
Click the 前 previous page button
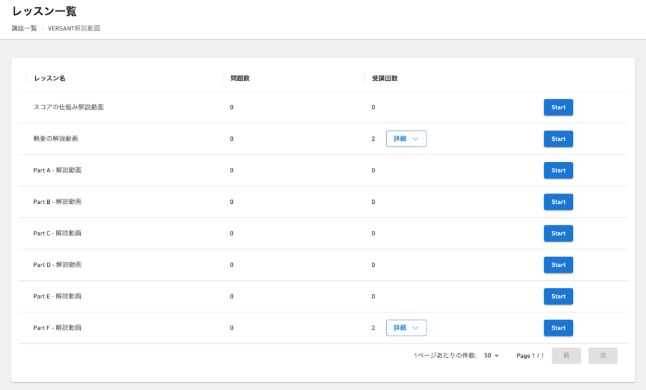[566, 356]
